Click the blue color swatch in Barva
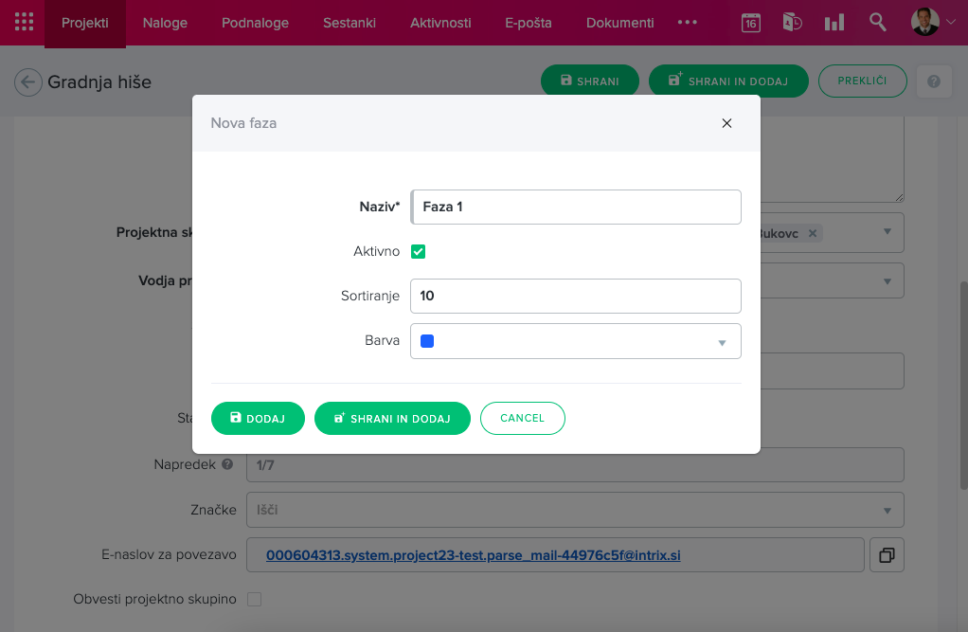This screenshot has height=632, width=968. tap(427, 342)
